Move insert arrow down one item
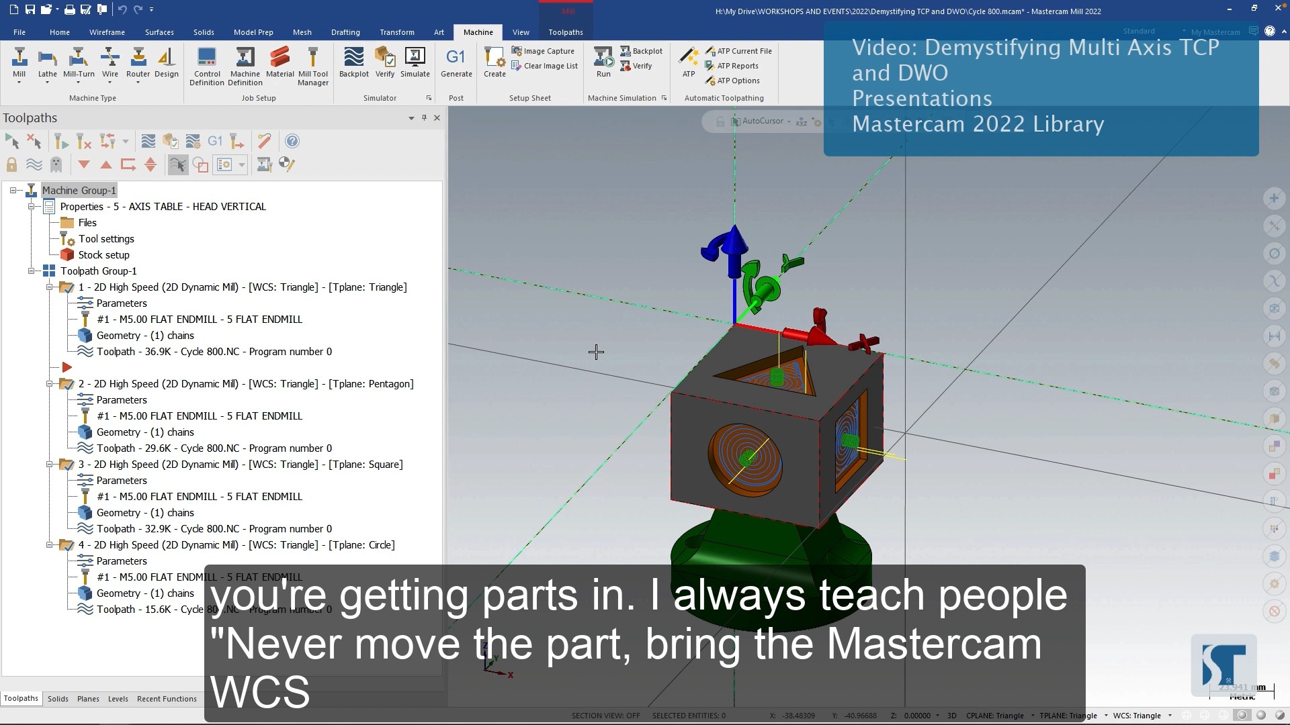This screenshot has width=1290, height=725. (84, 164)
